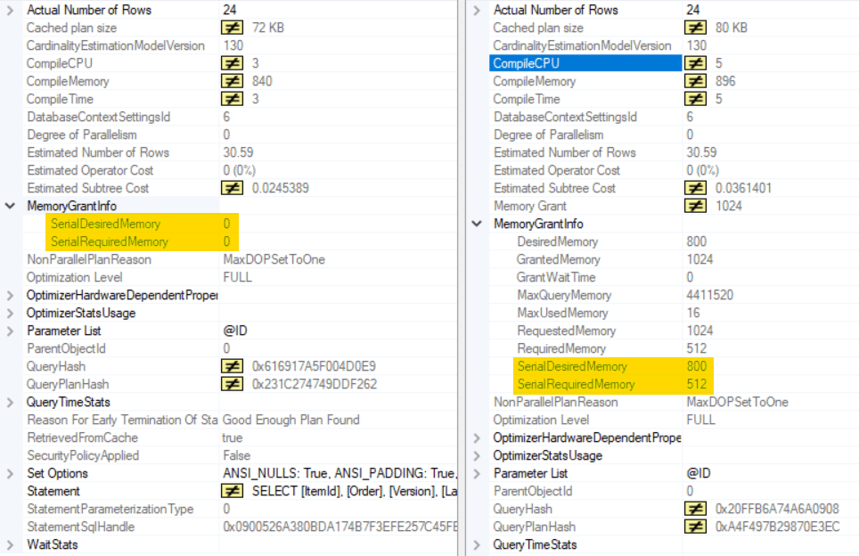This screenshot has height=556, width=859.
Task: Collapse the right MemoryGrantInfo section
Action: click(x=477, y=224)
